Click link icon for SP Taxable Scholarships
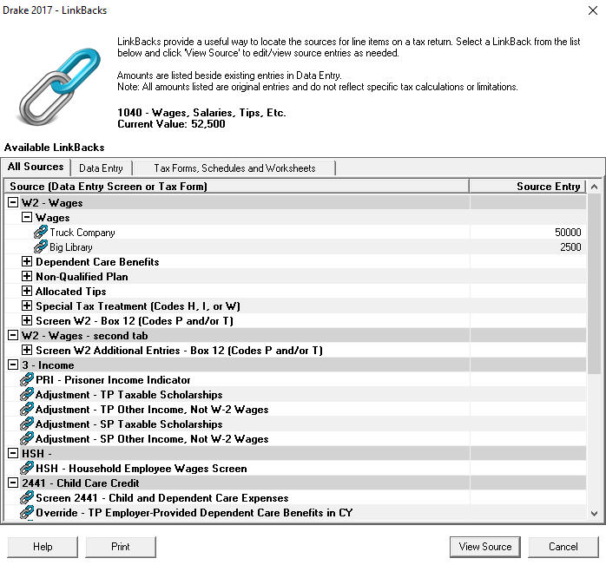The image size is (606, 565). pyautogui.click(x=26, y=424)
